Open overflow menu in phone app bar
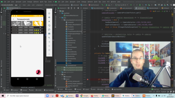The width and height of the screenshot is (175, 98). pos(42,19)
